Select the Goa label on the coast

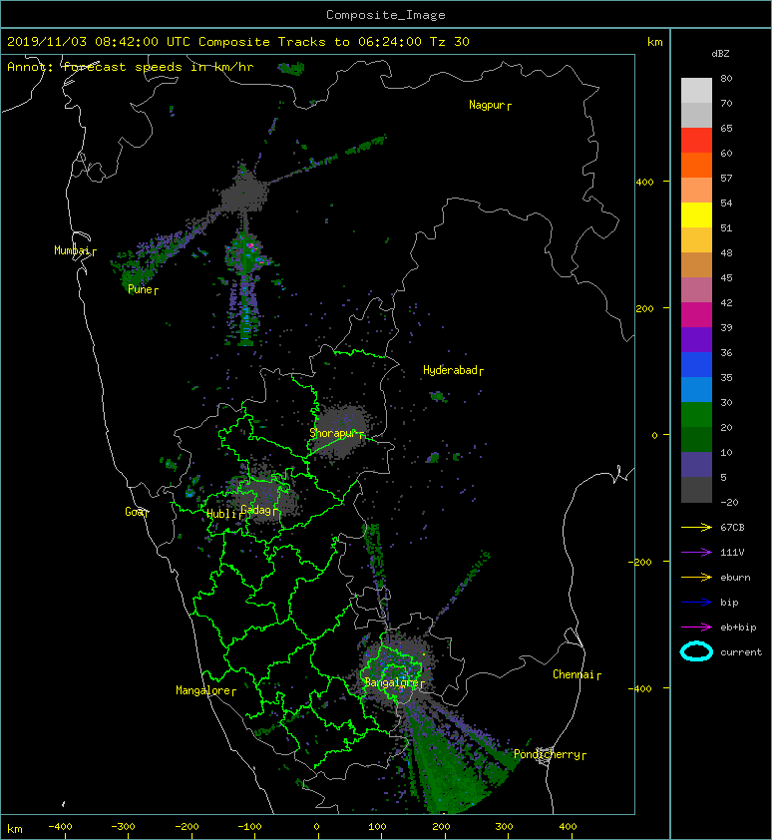pyautogui.click(x=137, y=512)
